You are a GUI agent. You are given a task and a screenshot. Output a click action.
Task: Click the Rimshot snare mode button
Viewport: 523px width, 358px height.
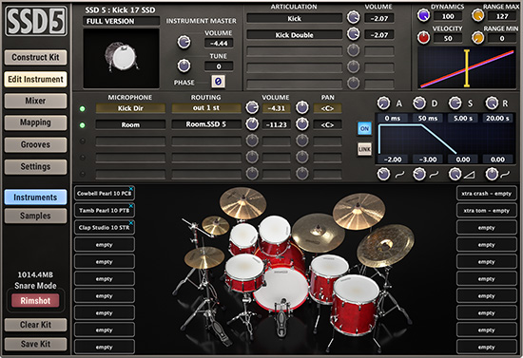point(35,301)
